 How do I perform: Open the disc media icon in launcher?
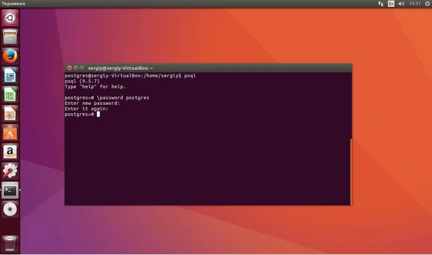[x=10, y=209]
